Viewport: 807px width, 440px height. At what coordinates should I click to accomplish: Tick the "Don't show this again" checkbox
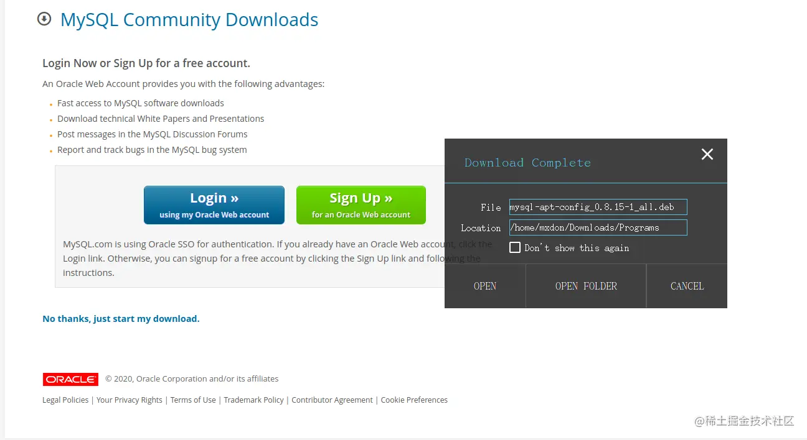pyautogui.click(x=515, y=247)
